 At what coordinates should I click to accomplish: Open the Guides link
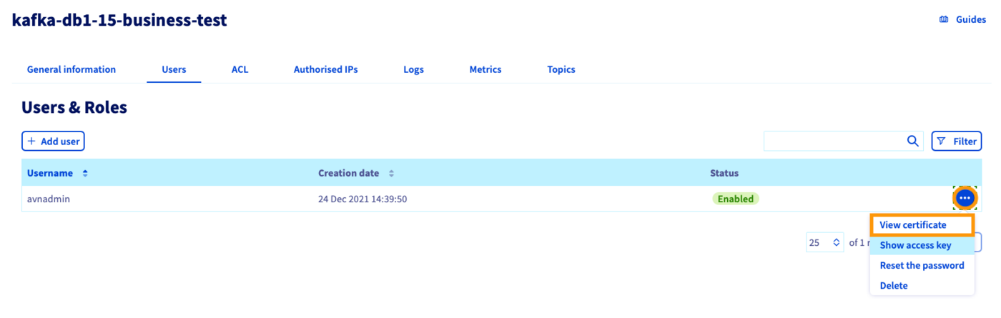[962, 20]
